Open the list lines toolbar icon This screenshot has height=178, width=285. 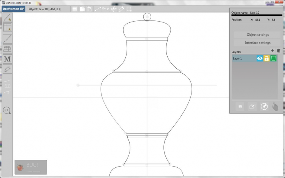[75, 9]
